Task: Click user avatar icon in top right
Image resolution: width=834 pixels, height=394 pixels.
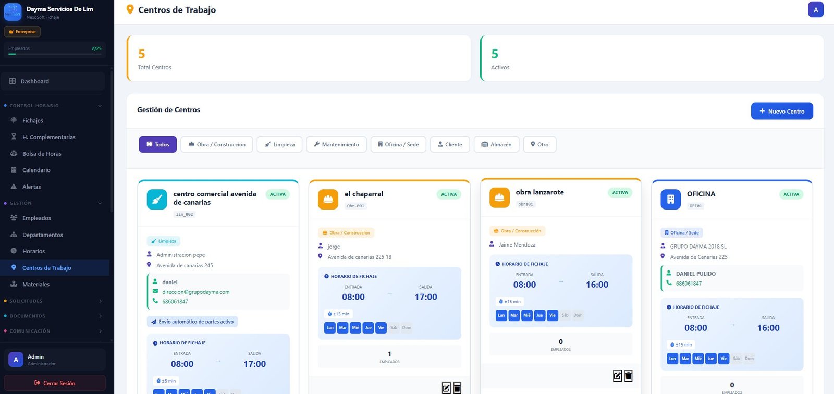Action: pos(815,9)
